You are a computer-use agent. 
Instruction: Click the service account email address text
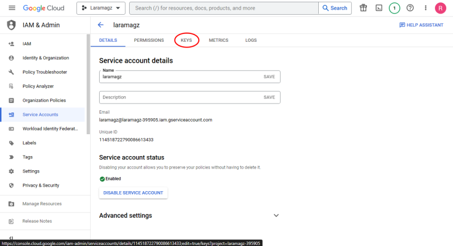click(x=156, y=120)
